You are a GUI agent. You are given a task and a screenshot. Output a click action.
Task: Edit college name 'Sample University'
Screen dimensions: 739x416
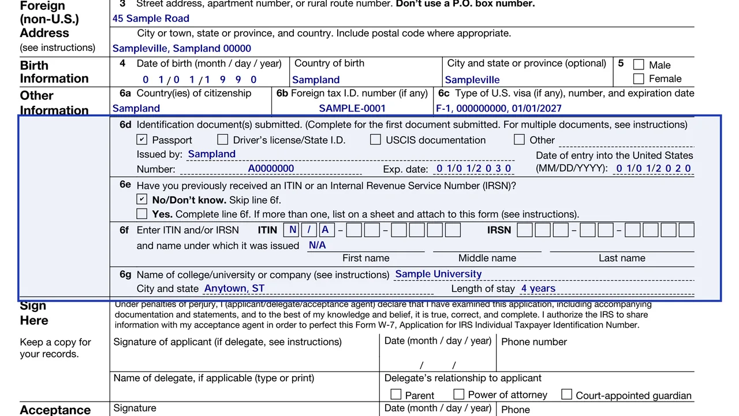pyautogui.click(x=544, y=274)
